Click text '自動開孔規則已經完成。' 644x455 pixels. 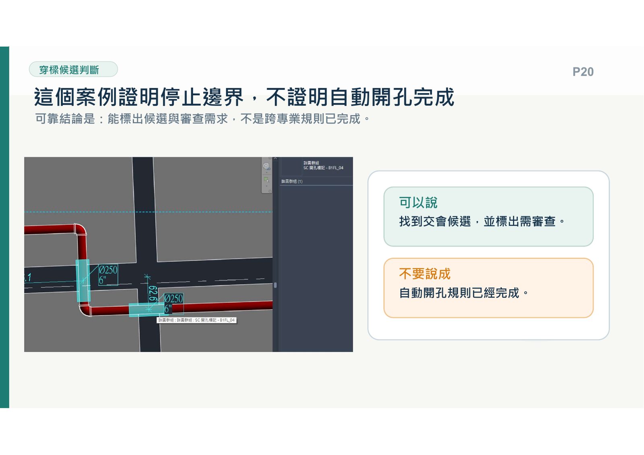[464, 292]
